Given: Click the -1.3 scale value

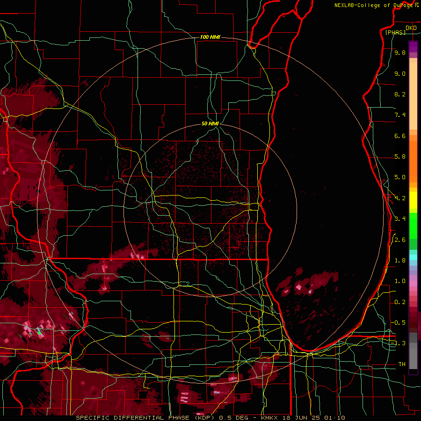Looking at the screenshot, I should pyautogui.click(x=398, y=343).
